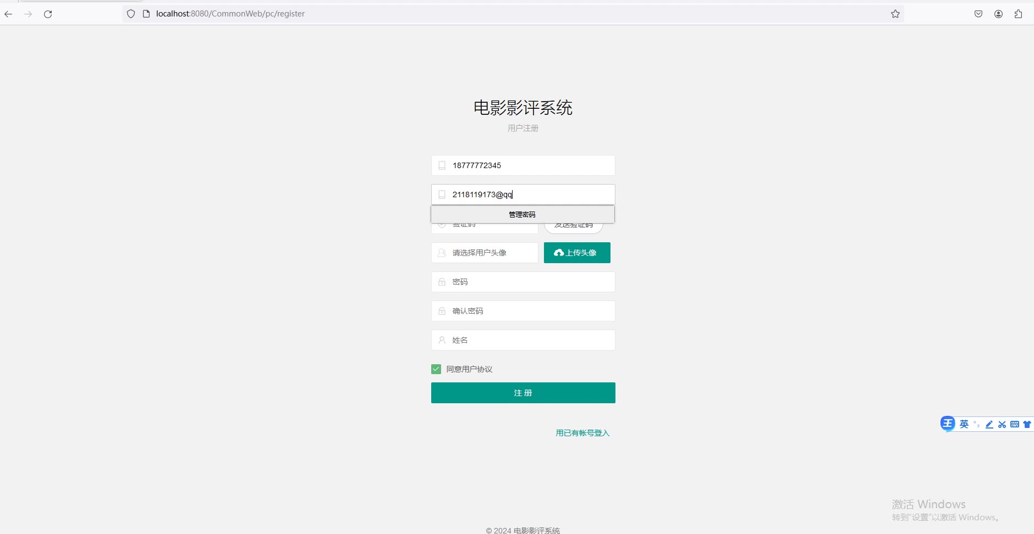Switch IME language via 英 icon

[964, 424]
